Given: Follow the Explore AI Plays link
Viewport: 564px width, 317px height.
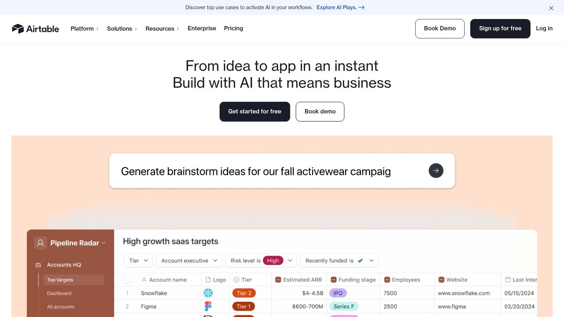Looking at the screenshot, I should click(x=340, y=7).
